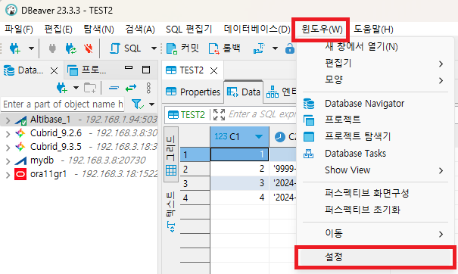
Task: Open the navigator filter settings funnel icon
Action: tap(137, 104)
